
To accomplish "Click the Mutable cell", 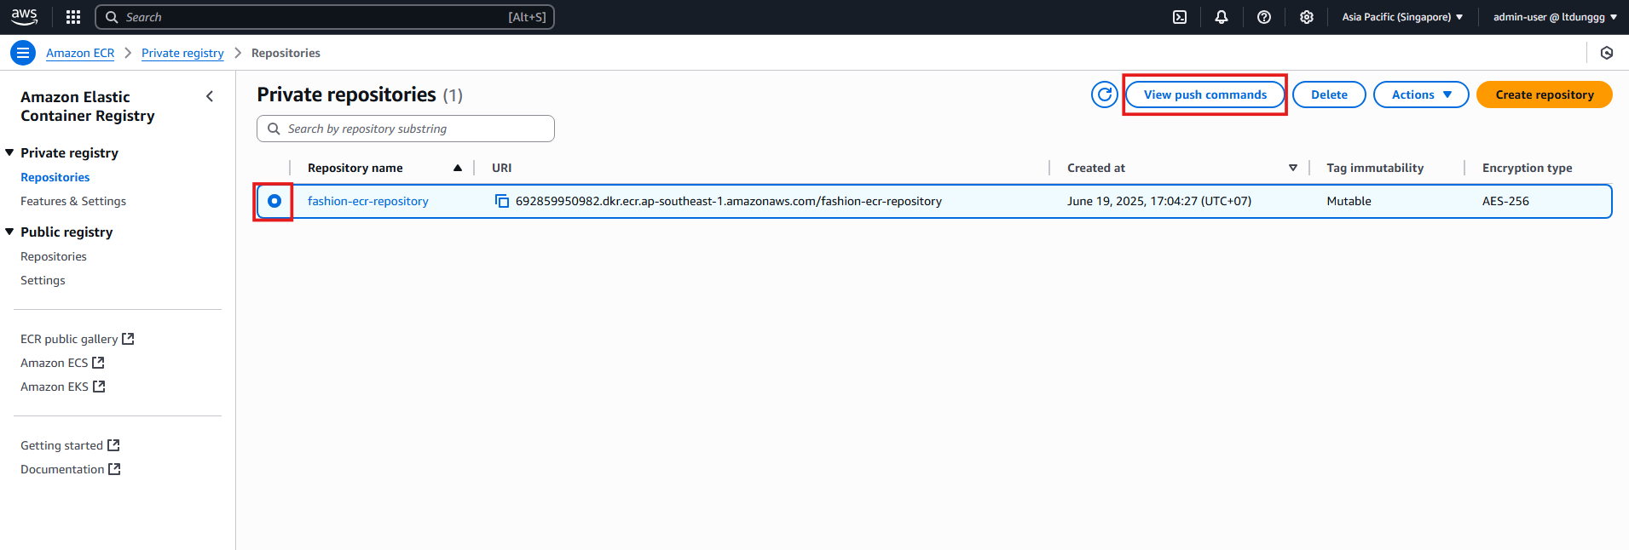I will [1349, 201].
